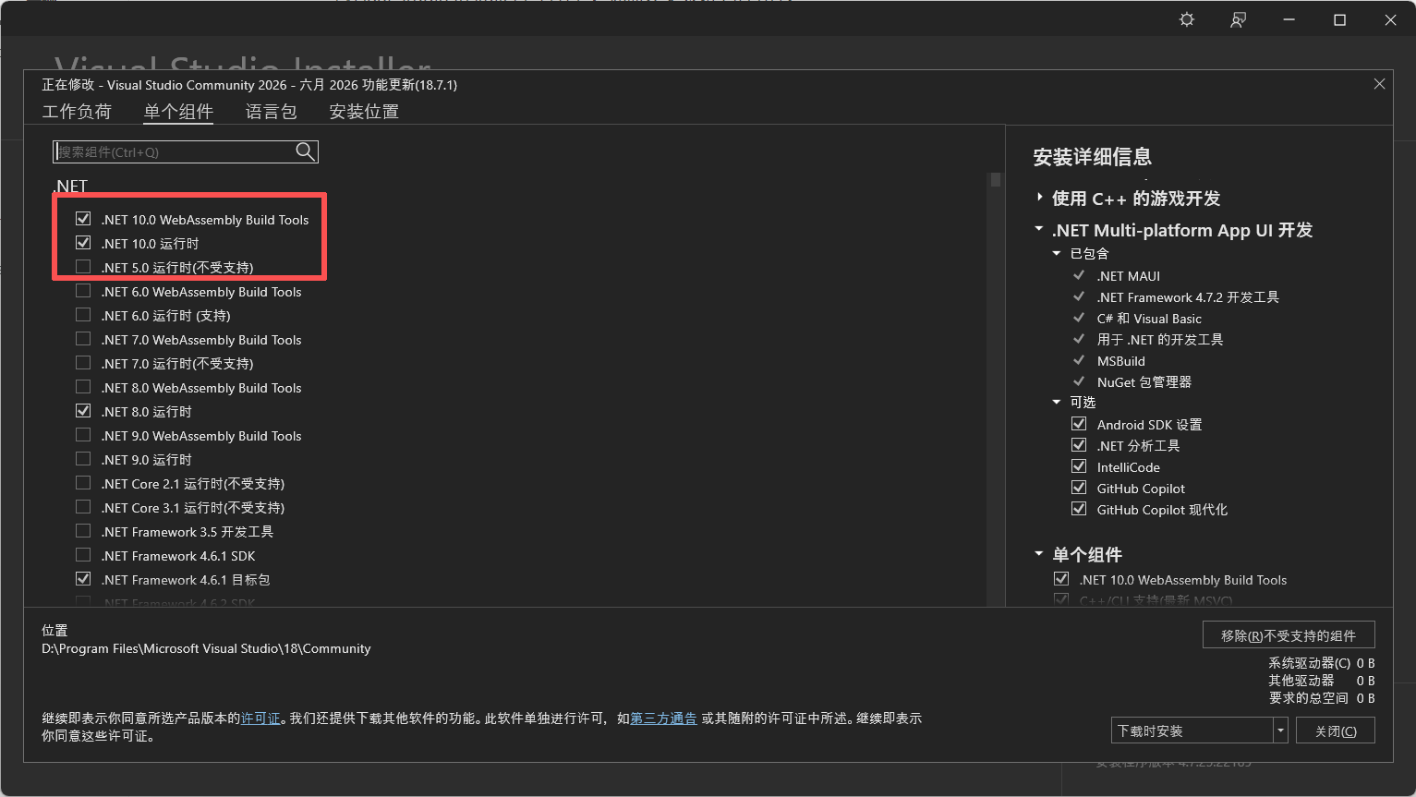Check .NET Framework 3.5 开发工具
The height and width of the screenshot is (797, 1416).
pos(83,531)
